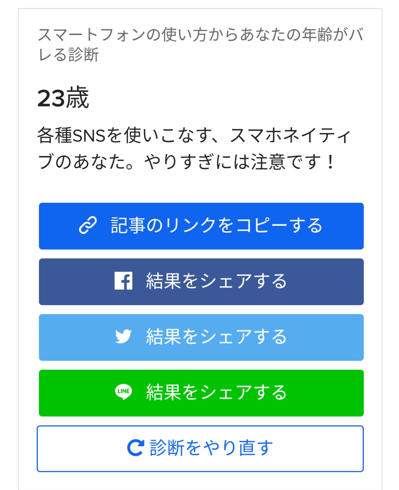Click 結果をシェアする text on light blue button

[216, 337]
